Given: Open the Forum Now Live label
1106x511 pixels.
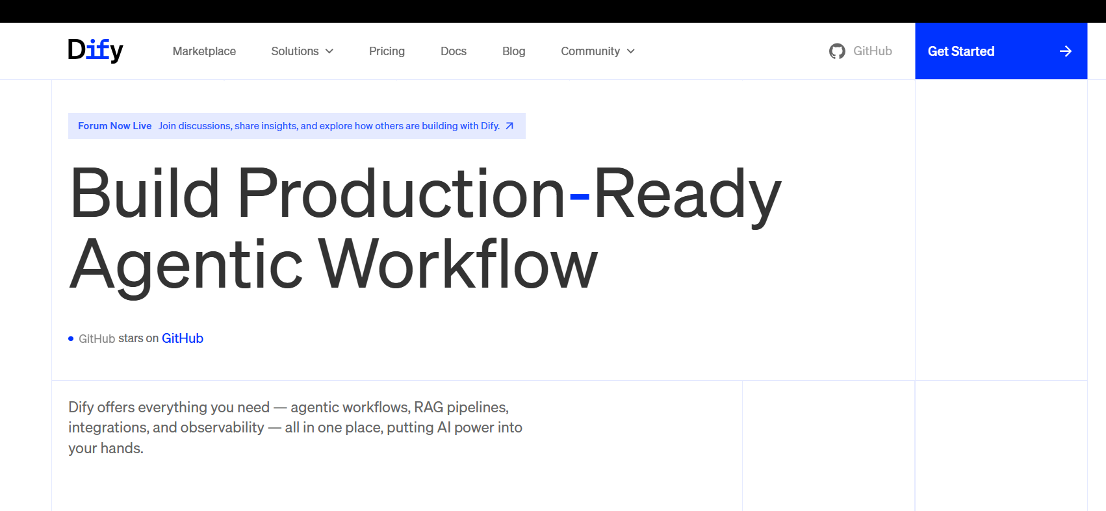Looking at the screenshot, I should 114,126.
